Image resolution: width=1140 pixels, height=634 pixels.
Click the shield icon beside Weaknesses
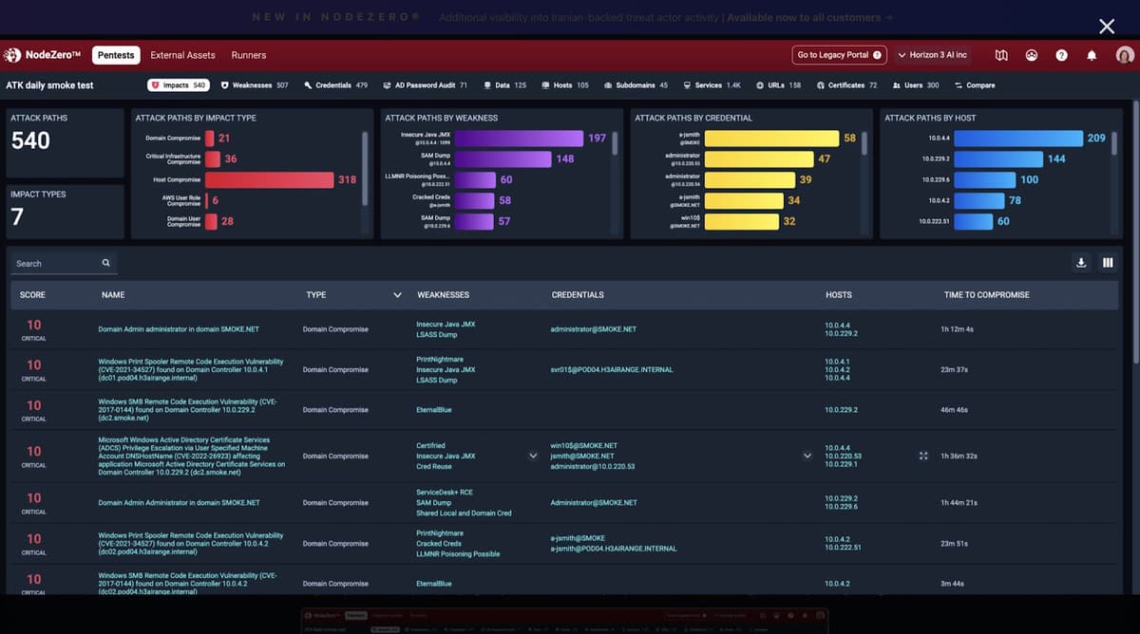point(225,85)
